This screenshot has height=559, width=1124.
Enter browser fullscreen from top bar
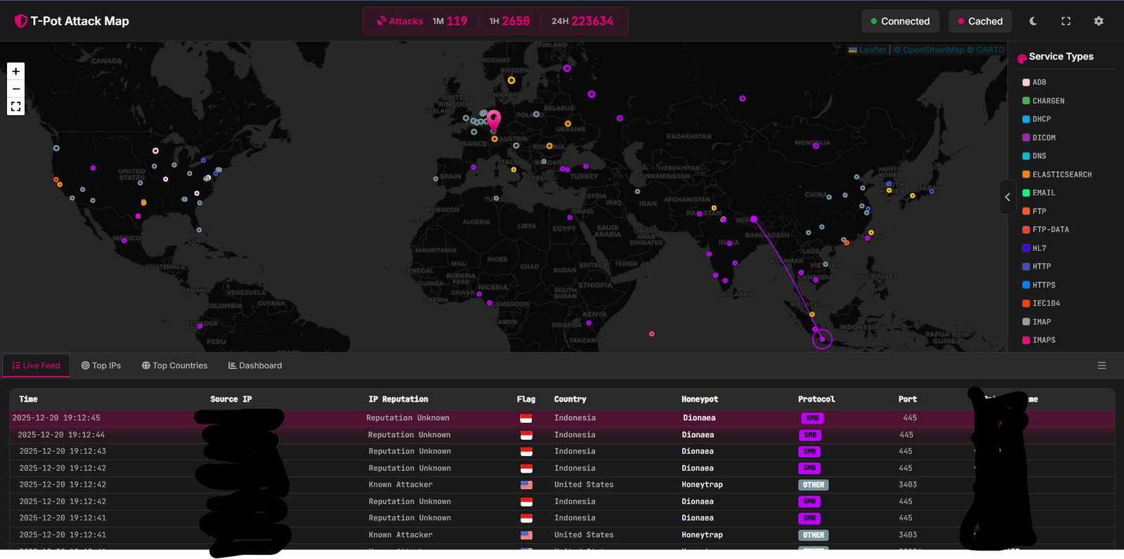tap(1066, 21)
